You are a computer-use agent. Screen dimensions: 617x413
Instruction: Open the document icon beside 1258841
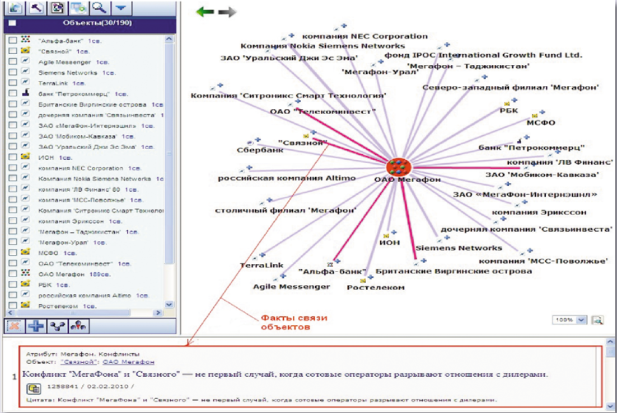(x=34, y=387)
